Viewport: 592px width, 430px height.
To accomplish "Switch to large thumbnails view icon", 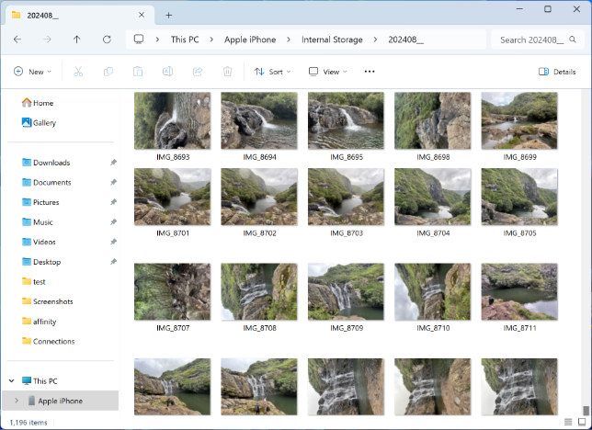I will (582, 422).
